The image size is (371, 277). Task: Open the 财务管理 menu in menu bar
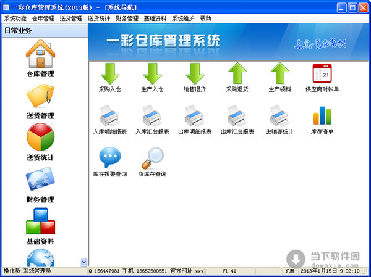(127, 19)
